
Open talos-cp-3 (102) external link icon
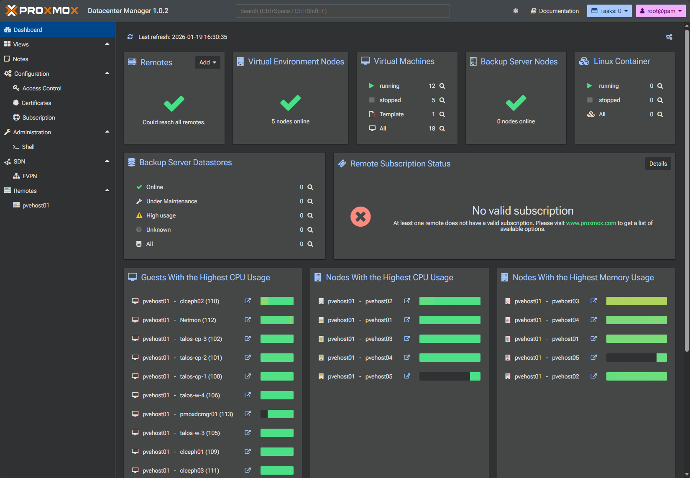tap(248, 339)
